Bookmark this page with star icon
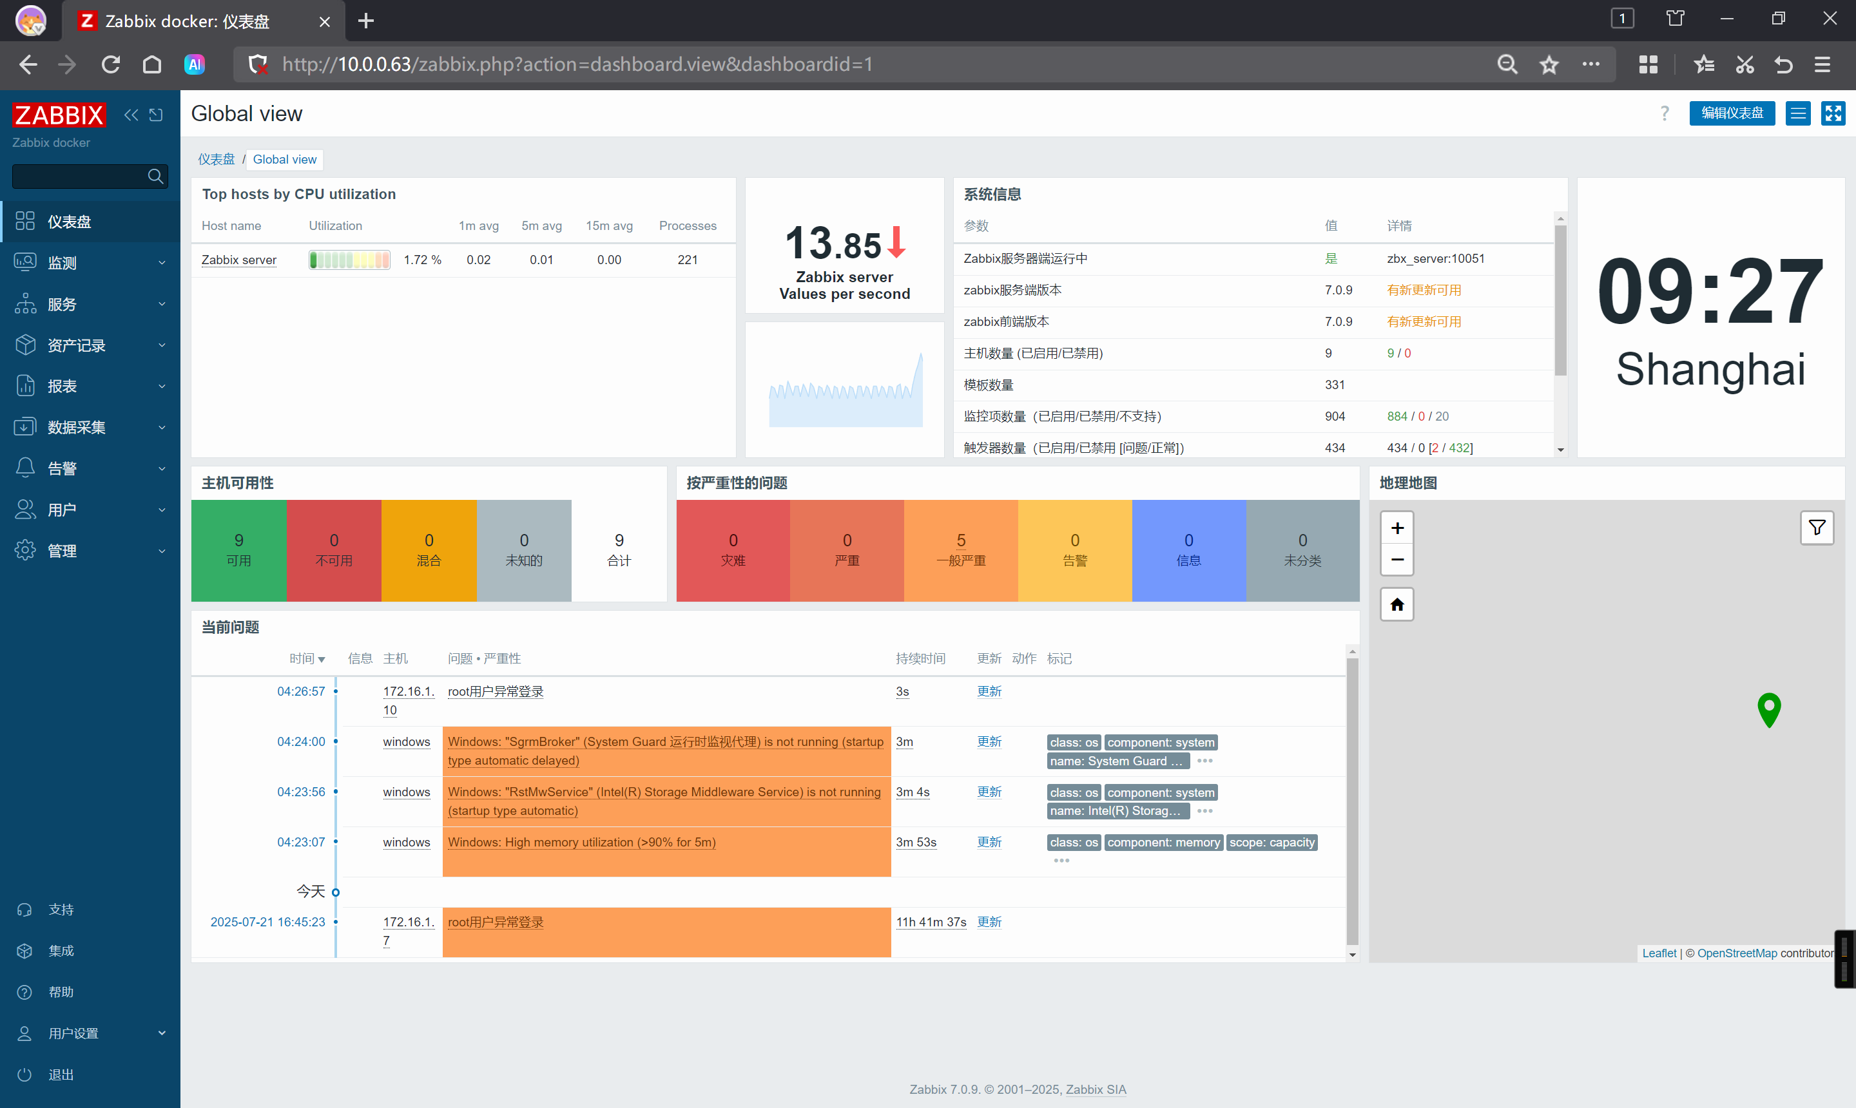This screenshot has width=1856, height=1108. [x=1549, y=65]
